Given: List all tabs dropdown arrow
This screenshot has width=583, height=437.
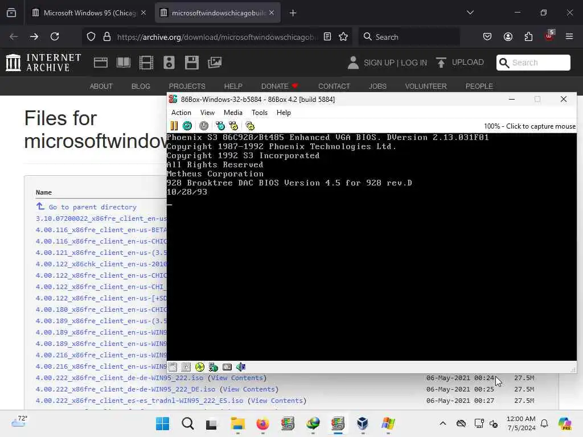Looking at the screenshot, I should [x=470, y=13].
